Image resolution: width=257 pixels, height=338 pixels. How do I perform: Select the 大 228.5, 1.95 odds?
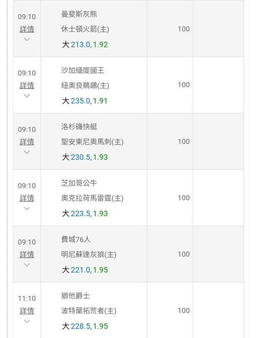[x=85, y=326]
